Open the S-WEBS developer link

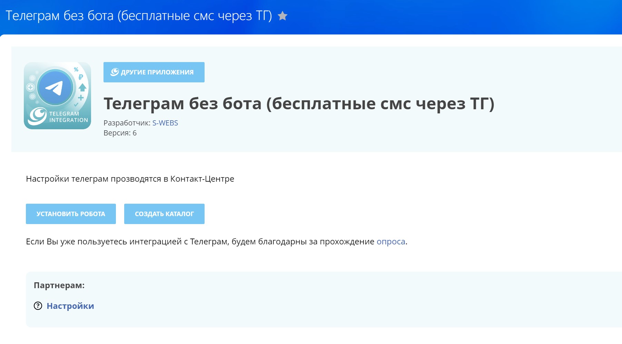click(x=165, y=123)
